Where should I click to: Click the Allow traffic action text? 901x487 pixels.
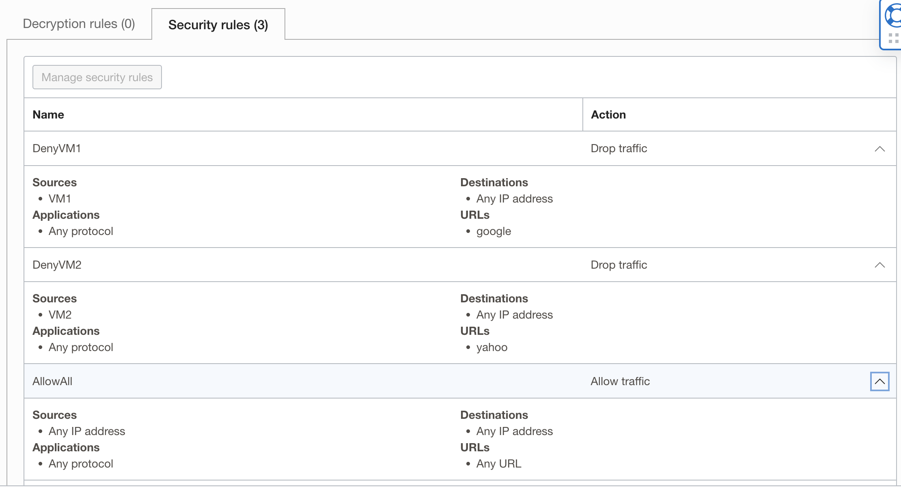point(620,381)
